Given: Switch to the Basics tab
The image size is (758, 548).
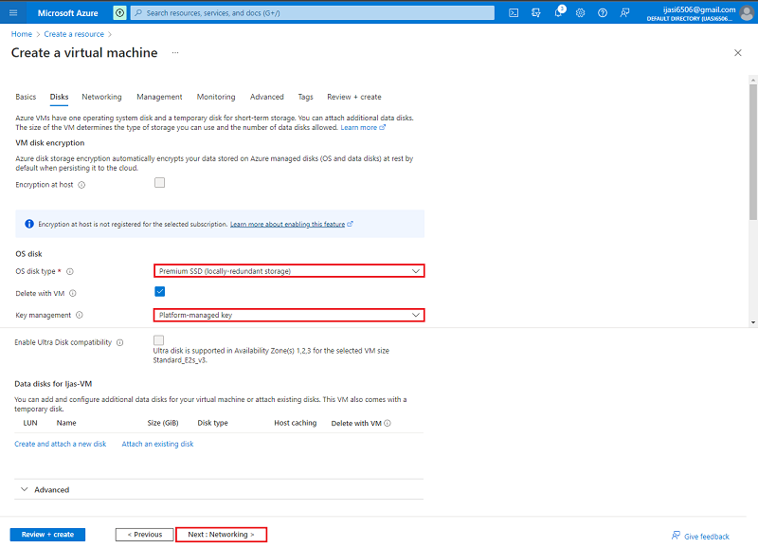Looking at the screenshot, I should click(26, 96).
